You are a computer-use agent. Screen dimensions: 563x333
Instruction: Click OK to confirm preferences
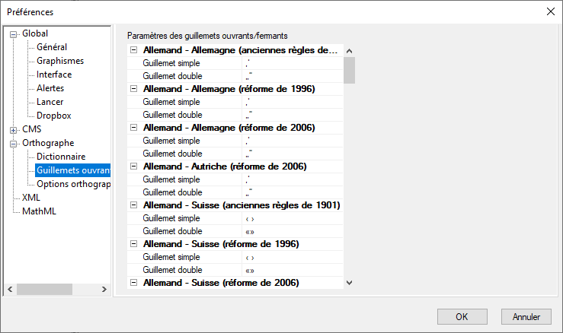coord(462,316)
